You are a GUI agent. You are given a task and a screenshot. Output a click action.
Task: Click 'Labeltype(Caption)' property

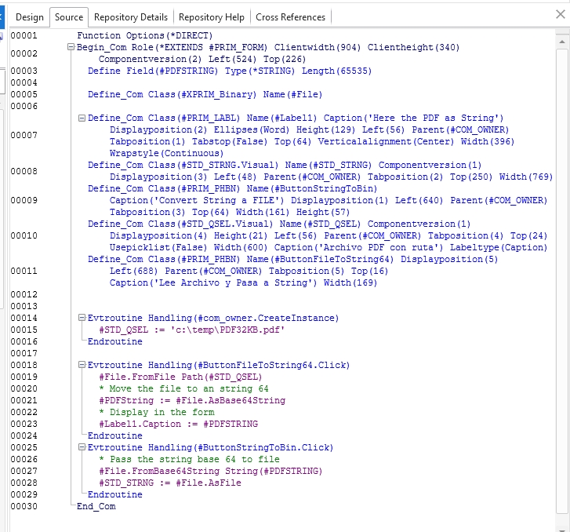point(499,247)
